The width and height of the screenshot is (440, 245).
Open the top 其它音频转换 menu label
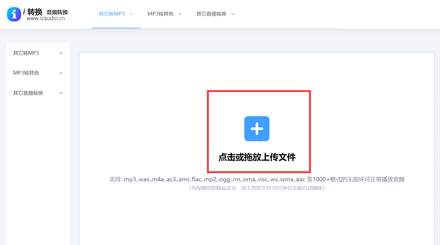point(211,14)
